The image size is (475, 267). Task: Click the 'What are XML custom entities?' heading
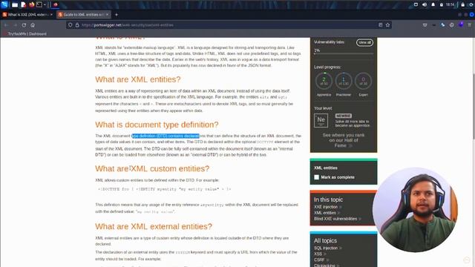[152, 168]
